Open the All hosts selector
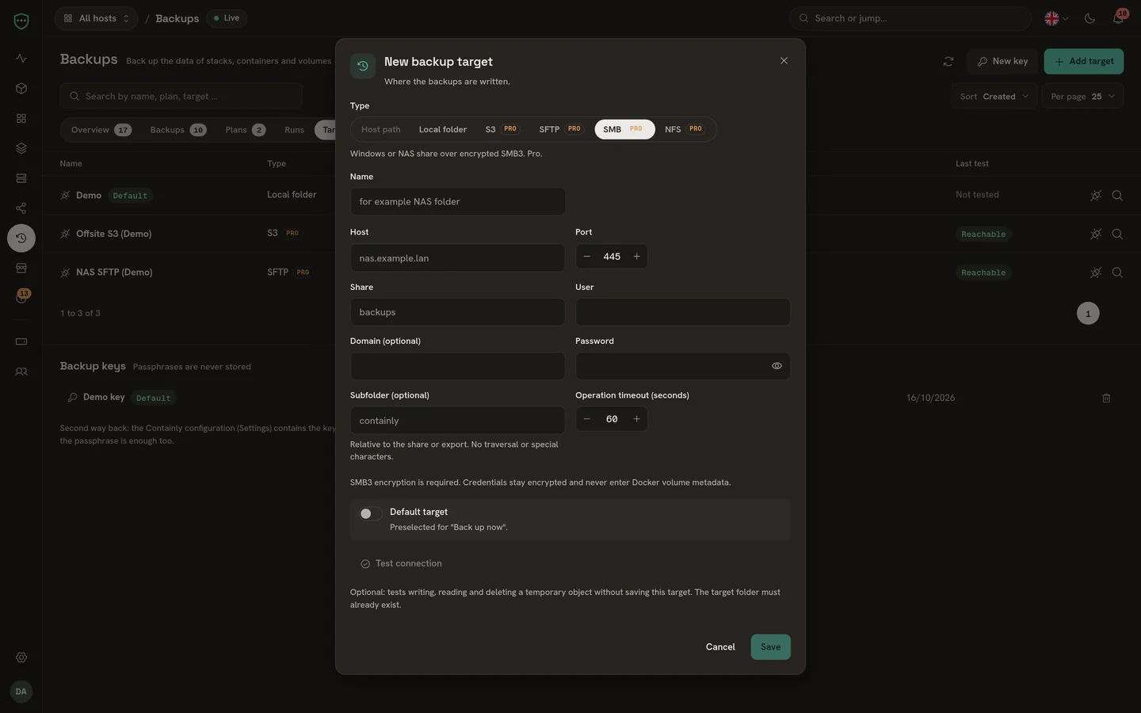 click(96, 18)
